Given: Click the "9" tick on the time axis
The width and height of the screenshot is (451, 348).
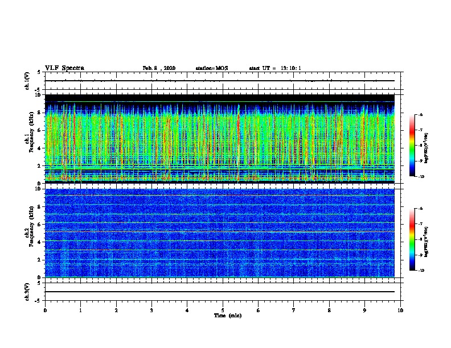Looking at the screenshot, I should click(364, 310).
